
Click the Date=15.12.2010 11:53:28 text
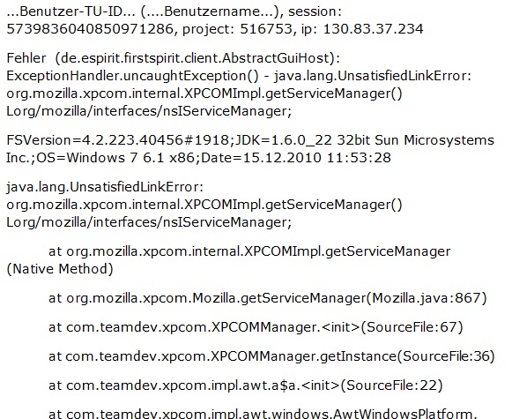pyautogui.click(x=296, y=158)
